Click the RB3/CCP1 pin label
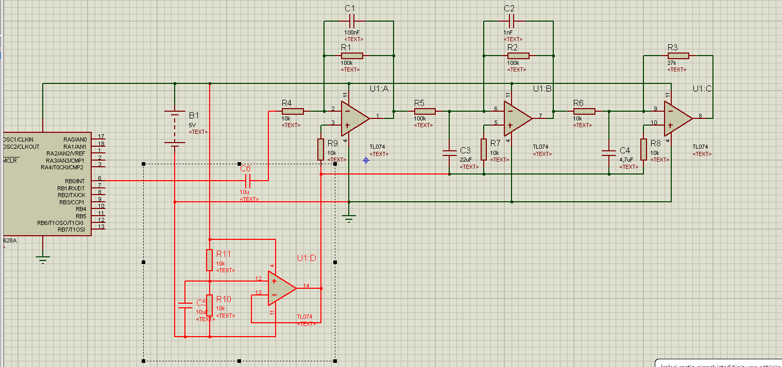The height and width of the screenshot is (367, 782). pyautogui.click(x=73, y=202)
